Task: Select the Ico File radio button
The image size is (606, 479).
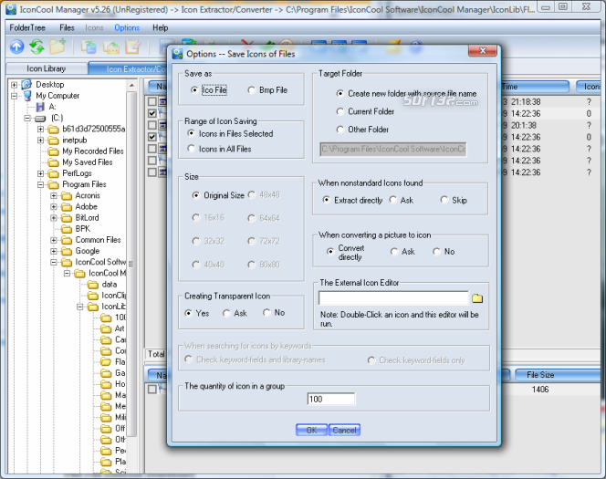Action: coord(194,90)
